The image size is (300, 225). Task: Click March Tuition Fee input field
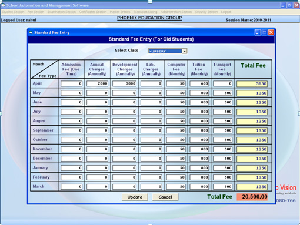(x=199, y=187)
